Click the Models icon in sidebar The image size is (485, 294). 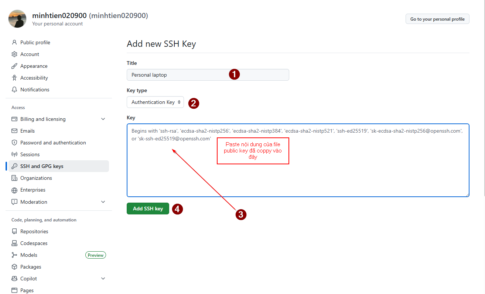14,255
